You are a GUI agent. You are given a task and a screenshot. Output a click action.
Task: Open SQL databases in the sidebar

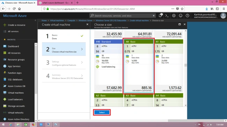tap(15, 80)
